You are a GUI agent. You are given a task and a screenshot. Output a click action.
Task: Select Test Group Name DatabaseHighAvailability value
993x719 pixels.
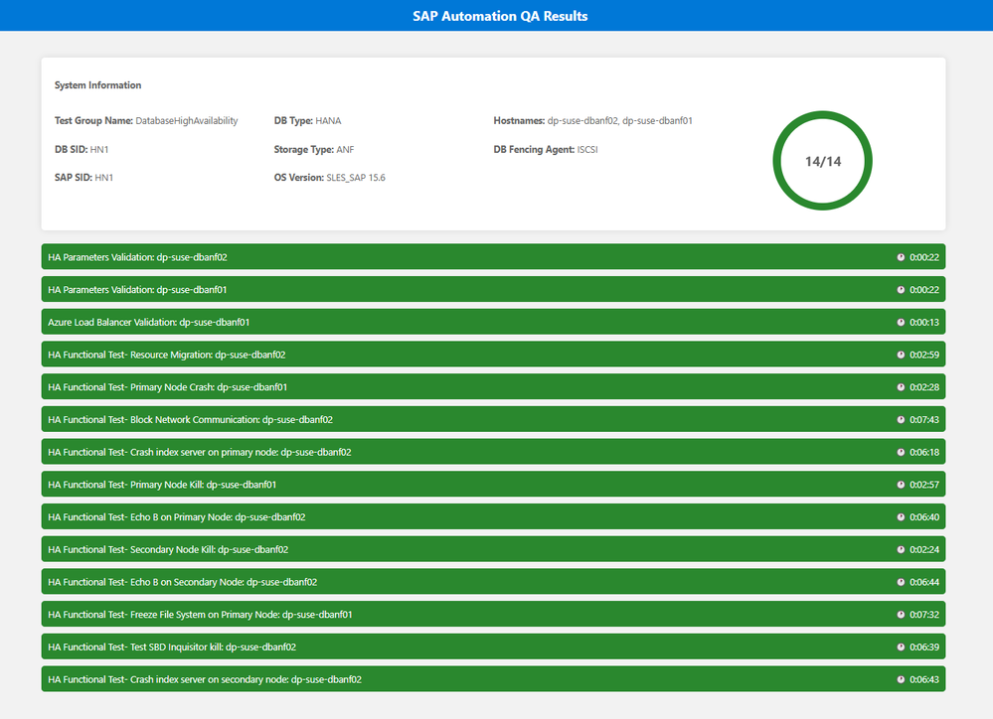coord(187,120)
